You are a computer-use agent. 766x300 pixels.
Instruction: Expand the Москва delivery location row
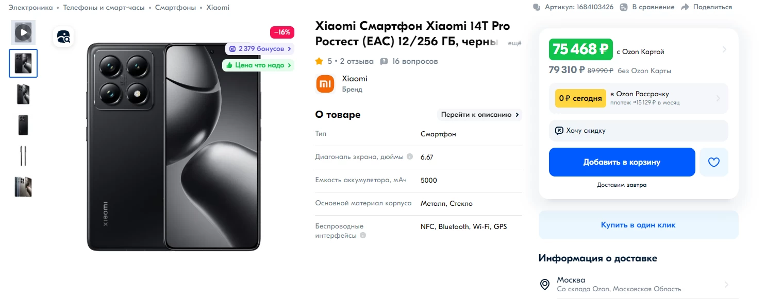tap(639, 285)
